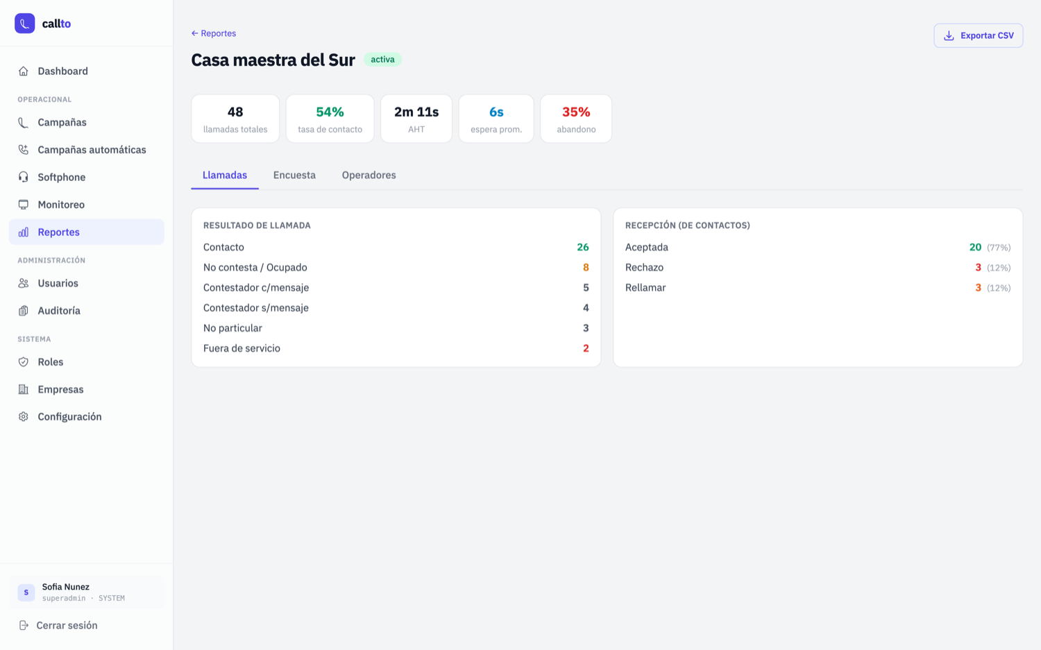Go back via the Reportes link
Viewport: 1041px width, 650px height.
point(214,33)
